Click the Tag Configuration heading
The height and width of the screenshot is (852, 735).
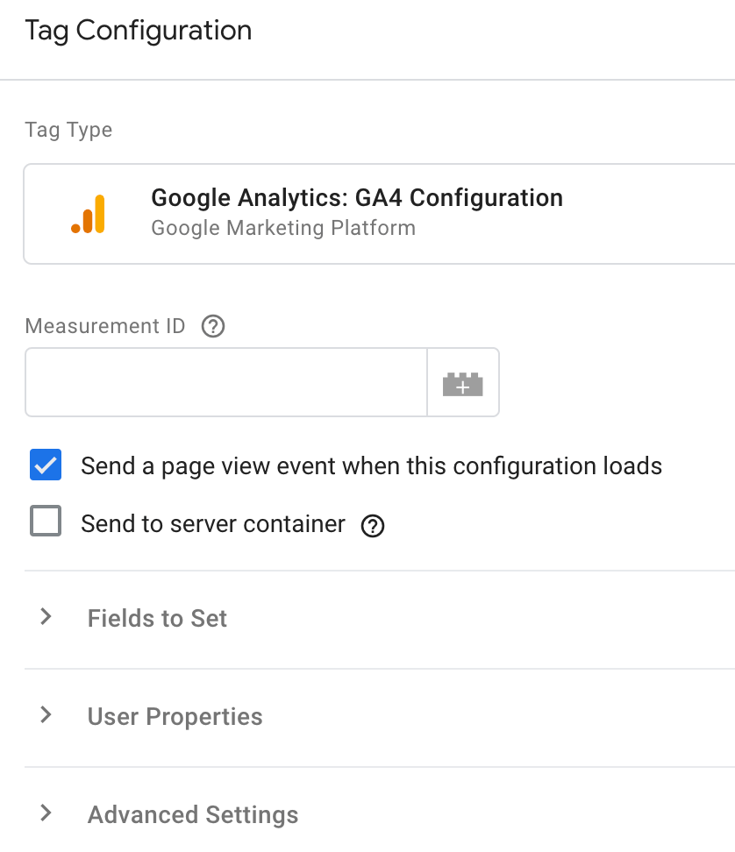[x=139, y=31]
